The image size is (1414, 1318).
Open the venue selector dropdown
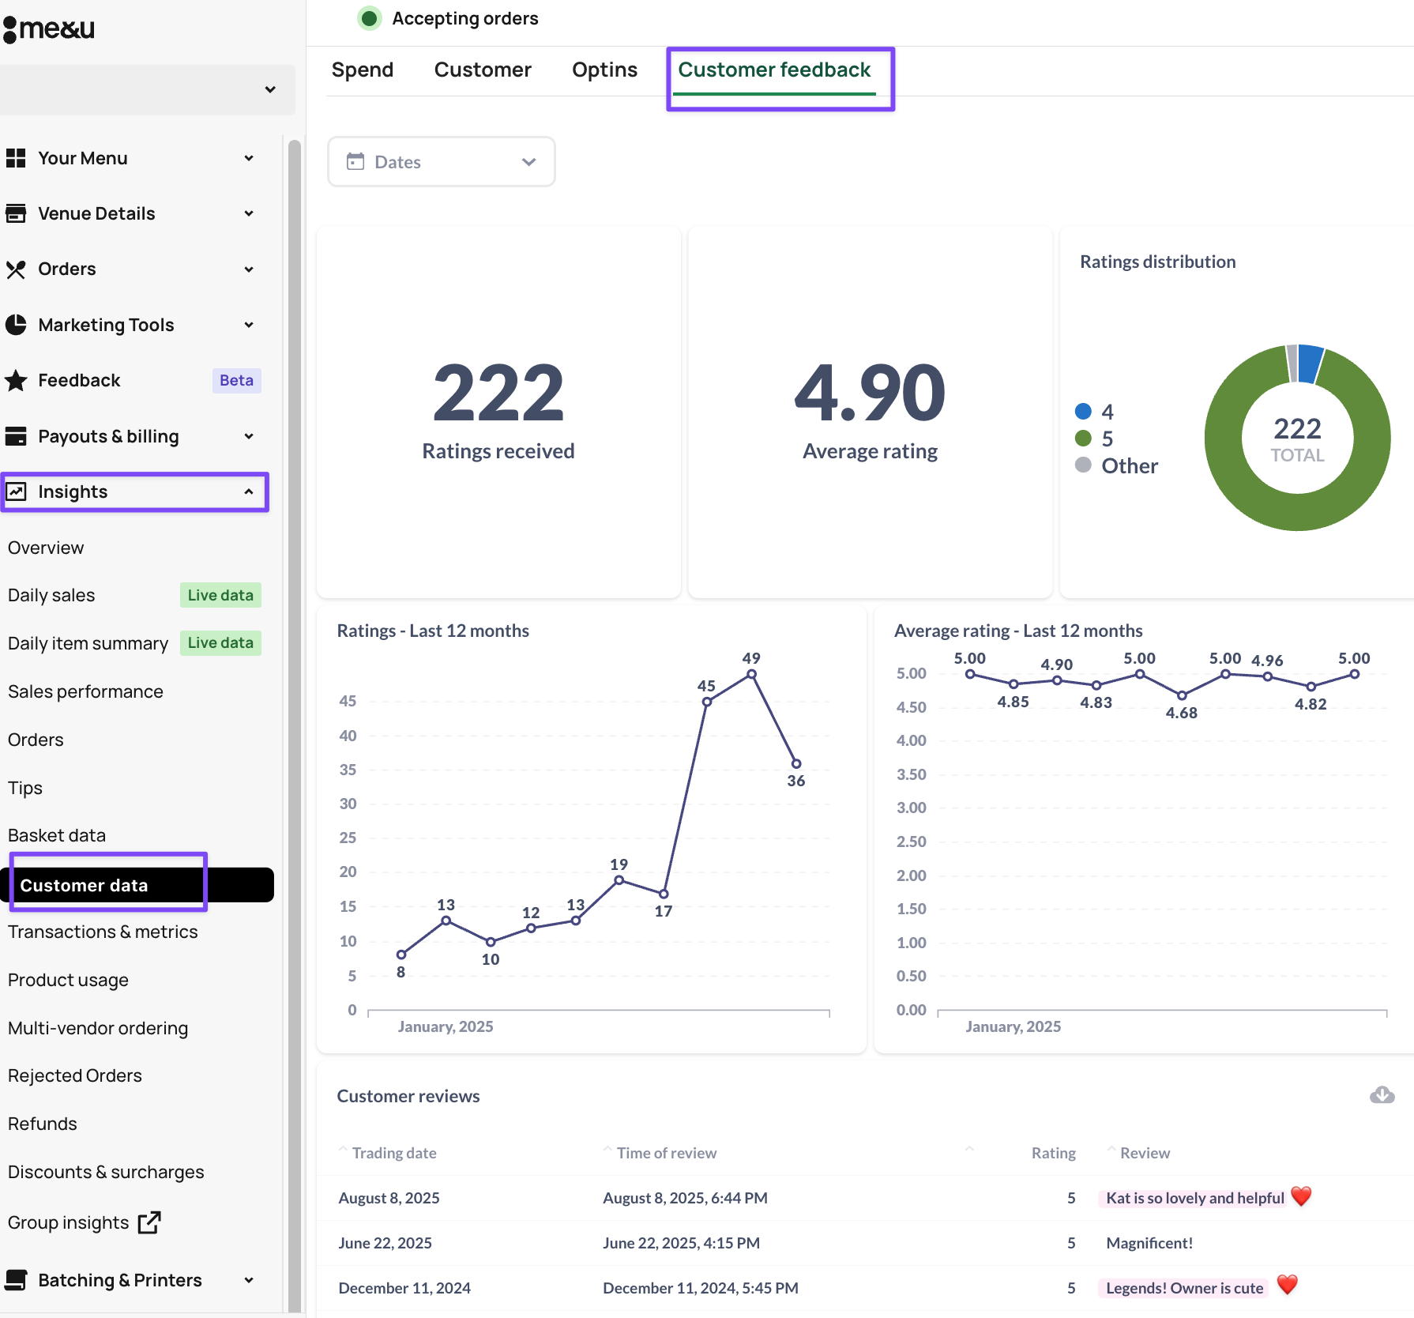pyautogui.click(x=147, y=89)
